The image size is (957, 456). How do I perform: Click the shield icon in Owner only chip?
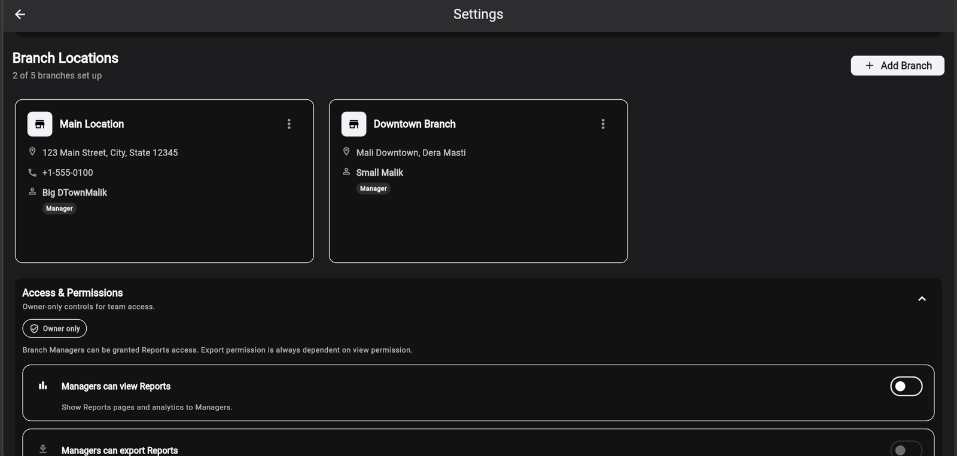click(x=34, y=329)
